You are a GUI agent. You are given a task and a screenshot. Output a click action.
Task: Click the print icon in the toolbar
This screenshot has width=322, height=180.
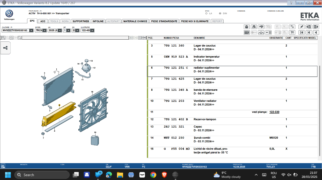(x=247, y=27)
